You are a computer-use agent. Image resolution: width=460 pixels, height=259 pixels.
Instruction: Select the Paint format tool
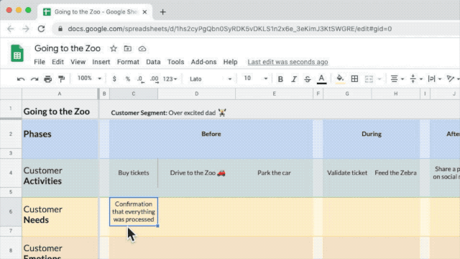(x=61, y=79)
